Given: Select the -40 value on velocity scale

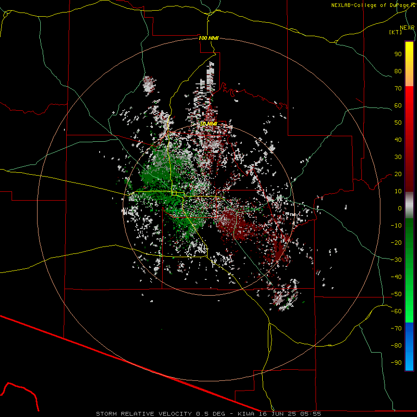Looking at the screenshot, I should click(x=396, y=277).
